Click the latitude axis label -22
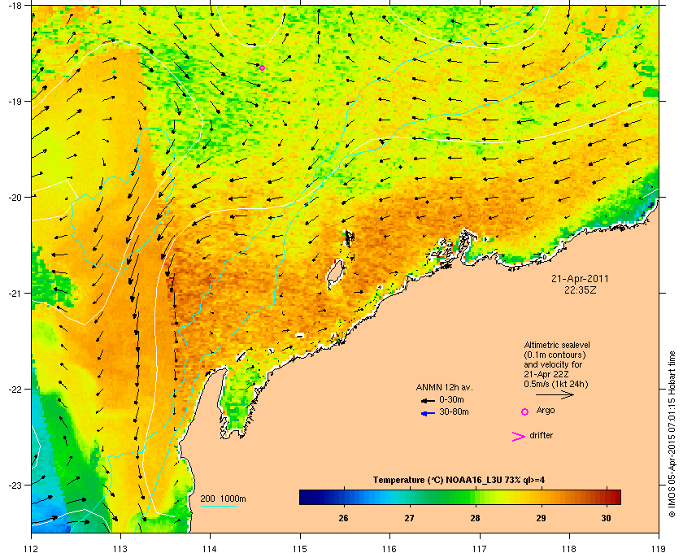683x553 pixels. point(15,389)
